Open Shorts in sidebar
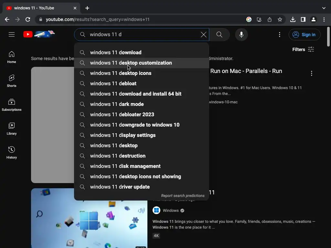The image size is (331, 248). pos(12,81)
